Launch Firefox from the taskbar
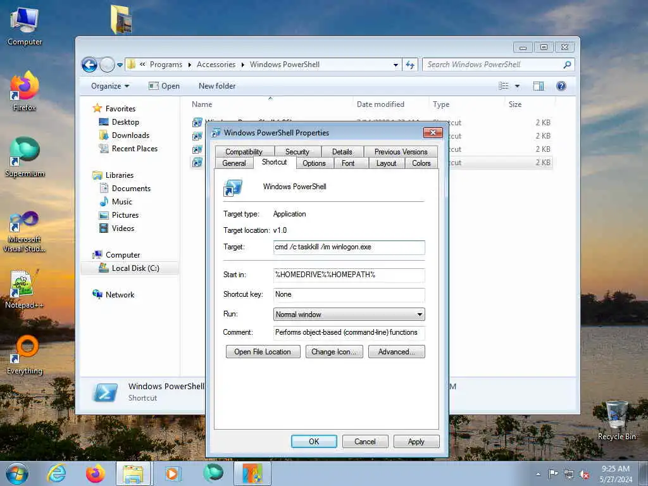Viewport: 648px width, 486px height. click(95, 473)
